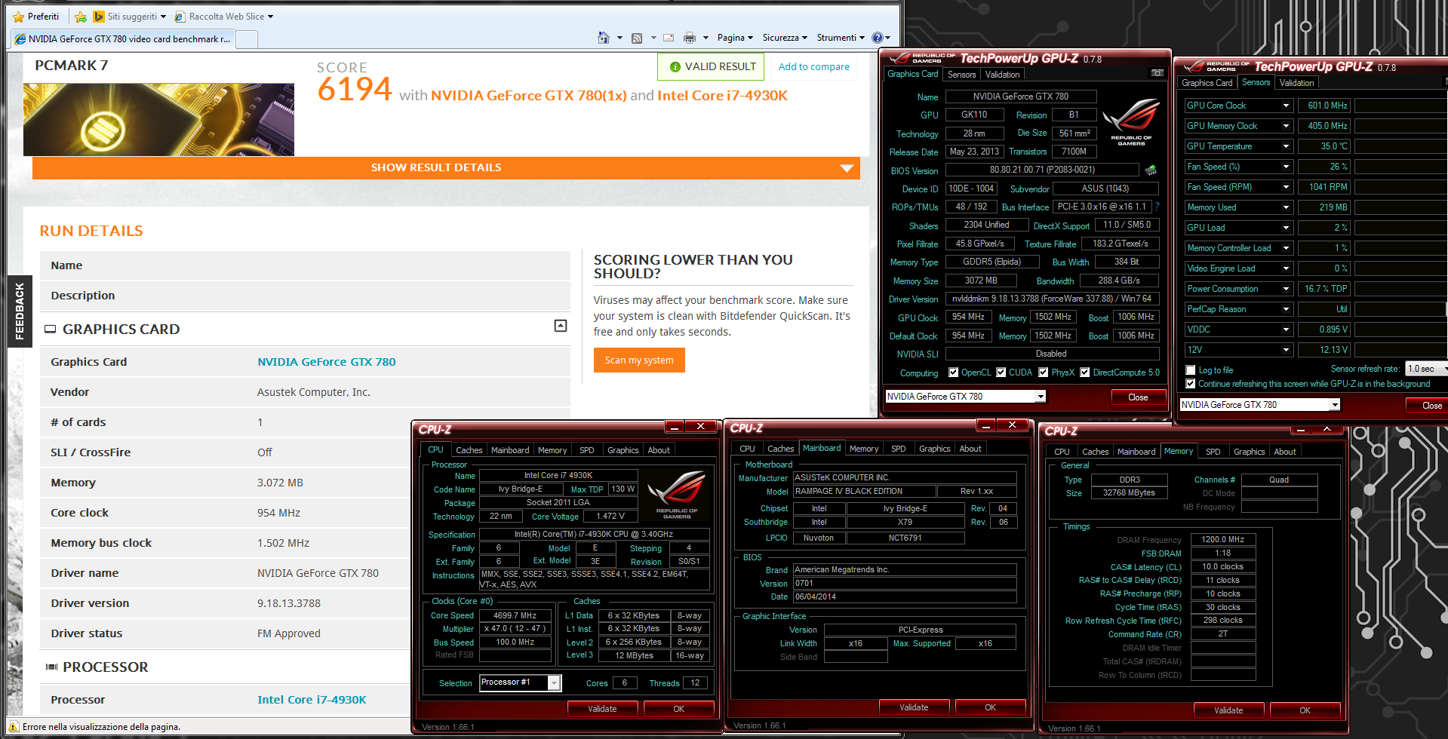Click the Raccolta Web Slice icon
Viewport: 1448px width, 739px height.
click(x=180, y=17)
